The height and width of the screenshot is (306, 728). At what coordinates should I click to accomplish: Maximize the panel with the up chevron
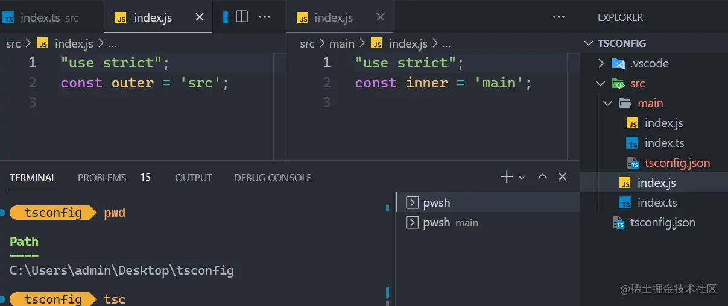[542, 176]
